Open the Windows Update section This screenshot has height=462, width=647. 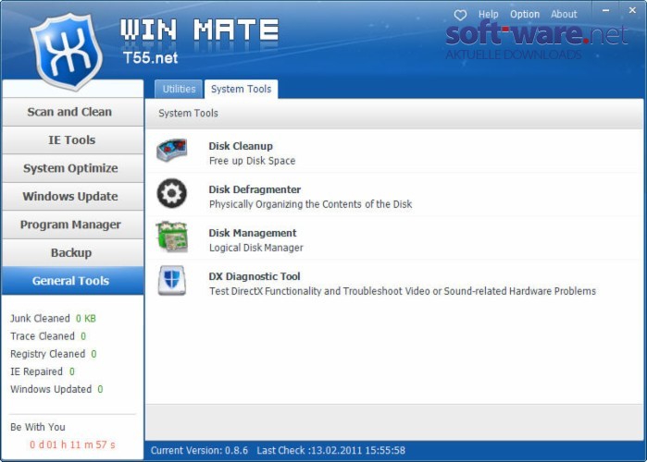(72, 197)
